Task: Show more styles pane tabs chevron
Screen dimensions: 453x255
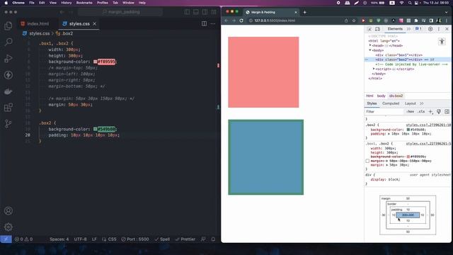Action: 422,103
